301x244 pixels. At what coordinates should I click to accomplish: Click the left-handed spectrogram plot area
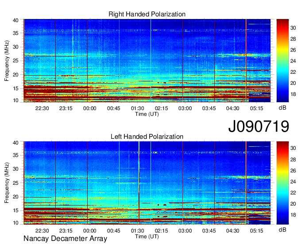click(147, 183)
